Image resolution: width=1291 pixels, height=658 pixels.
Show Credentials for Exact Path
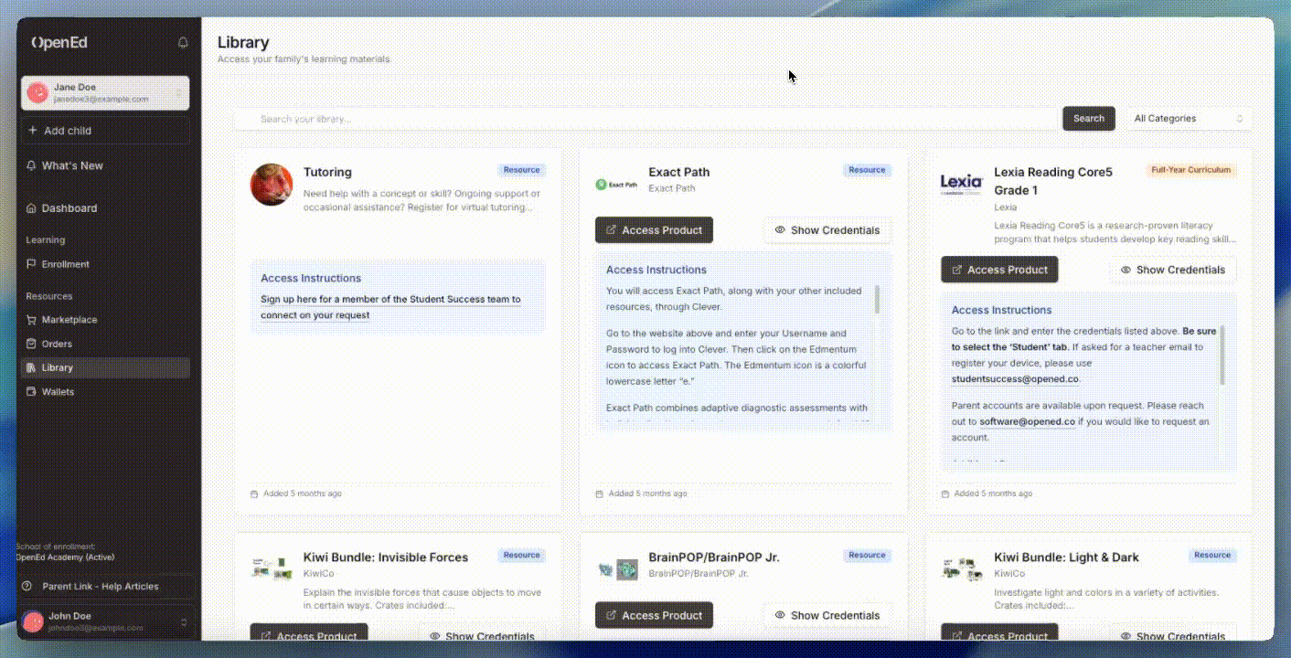coord(827,230)
